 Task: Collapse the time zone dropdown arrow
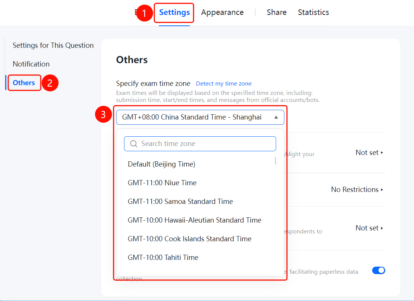coord(276,117)
